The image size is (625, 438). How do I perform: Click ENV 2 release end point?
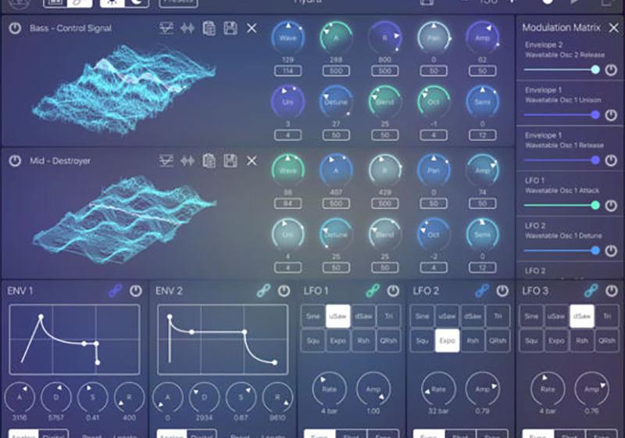coord(275,362)
